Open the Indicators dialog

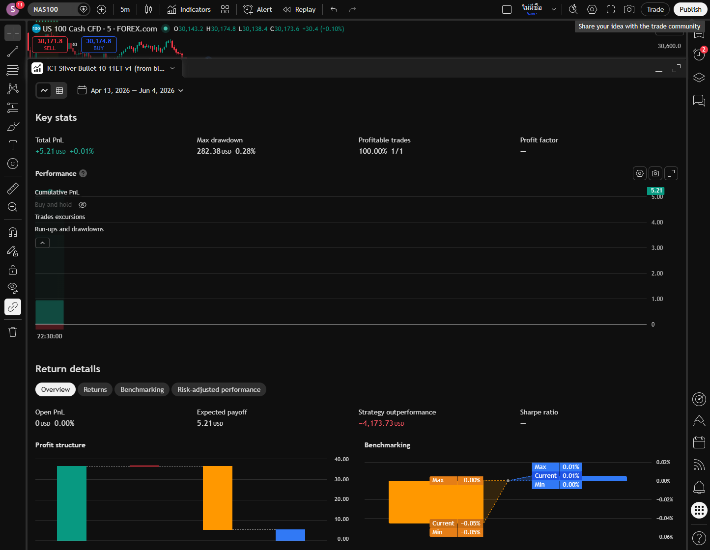point(189,9)
